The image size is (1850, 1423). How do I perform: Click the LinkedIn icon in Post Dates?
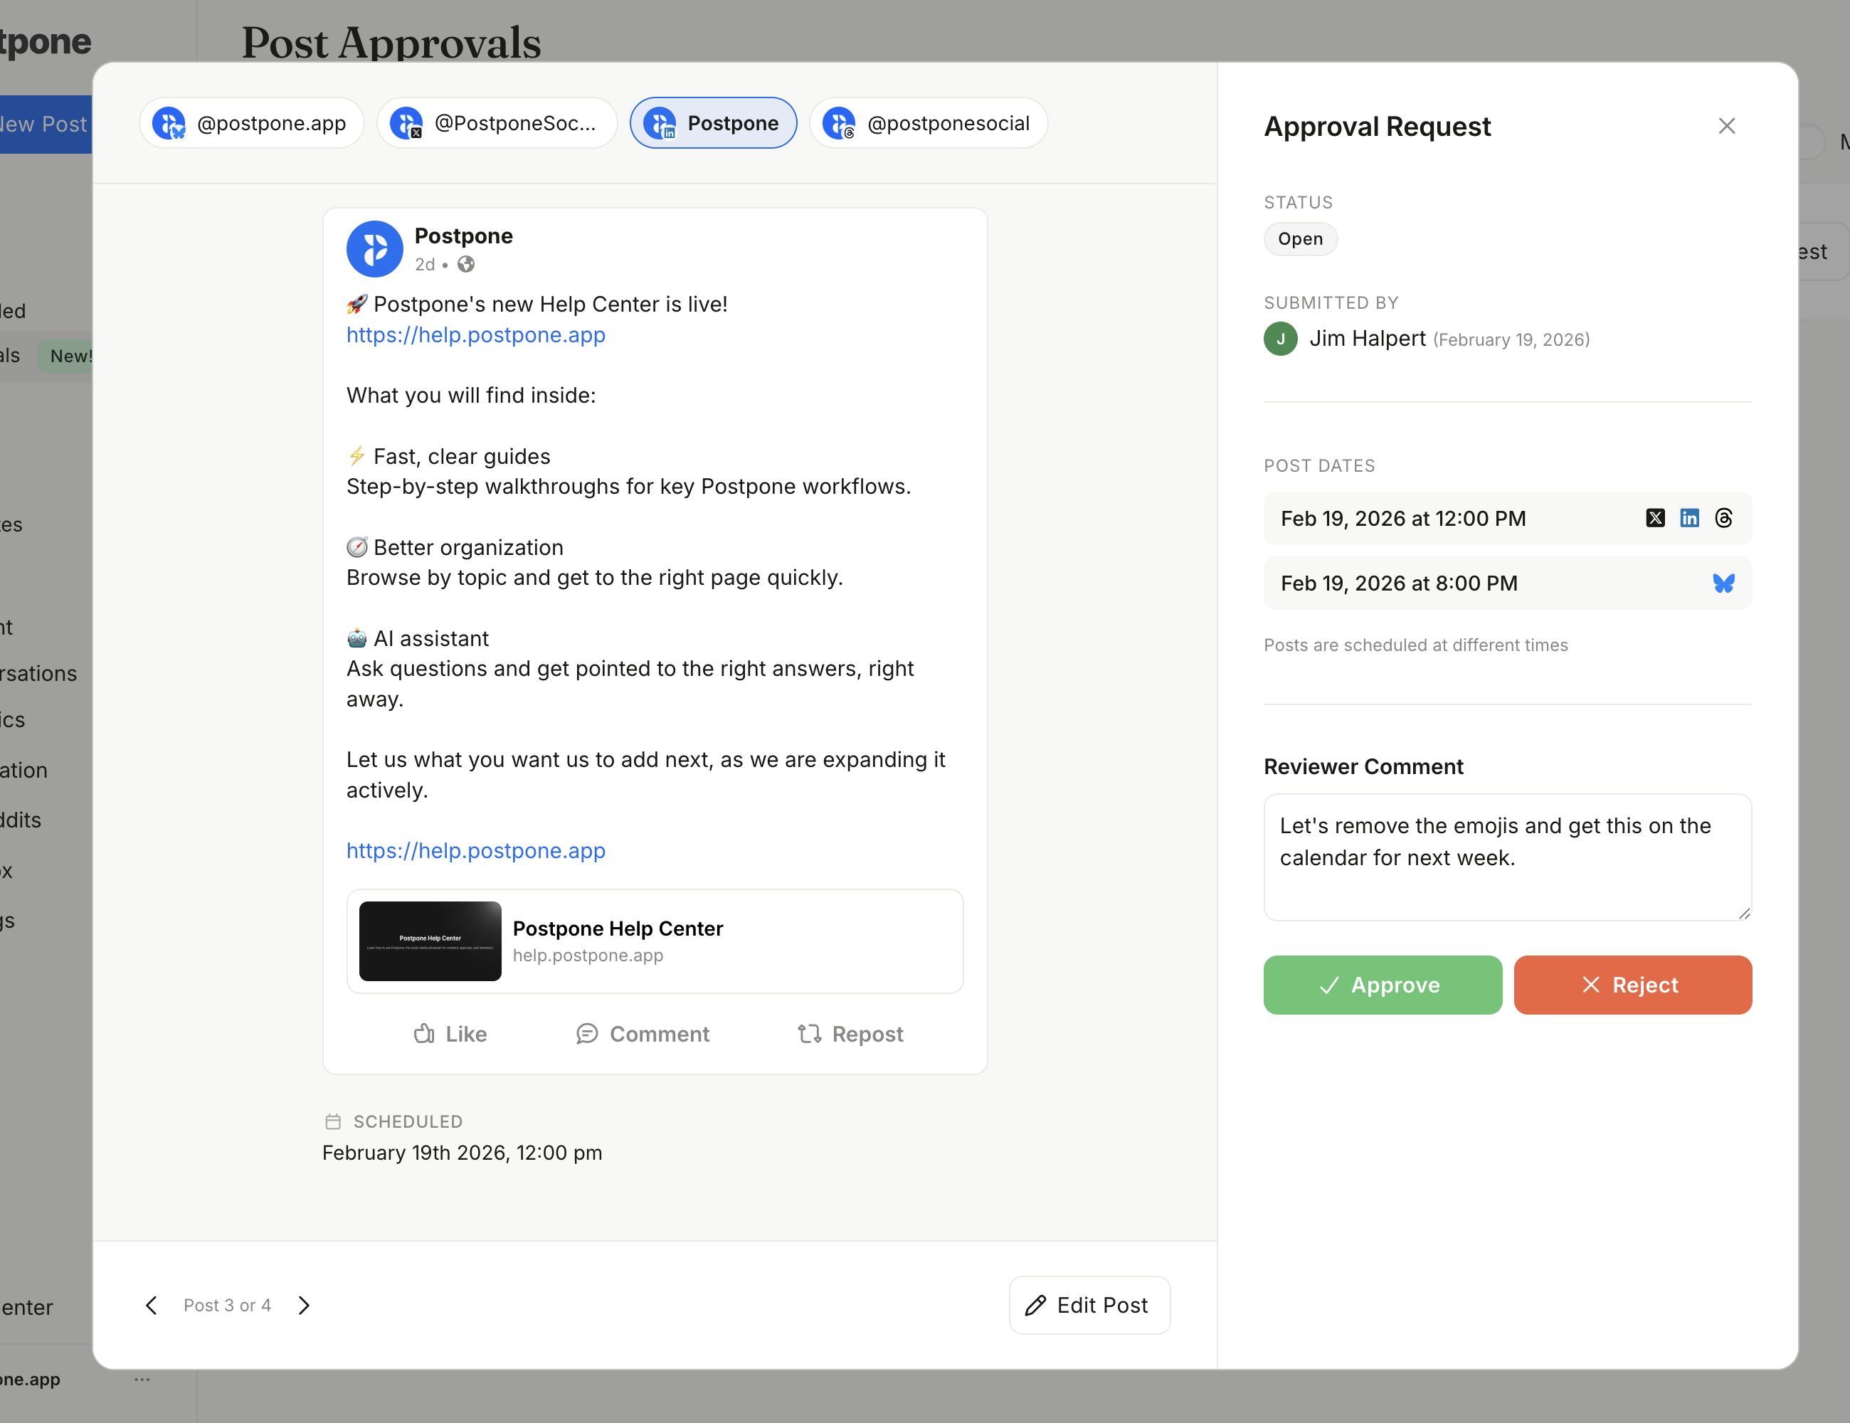1690,517
